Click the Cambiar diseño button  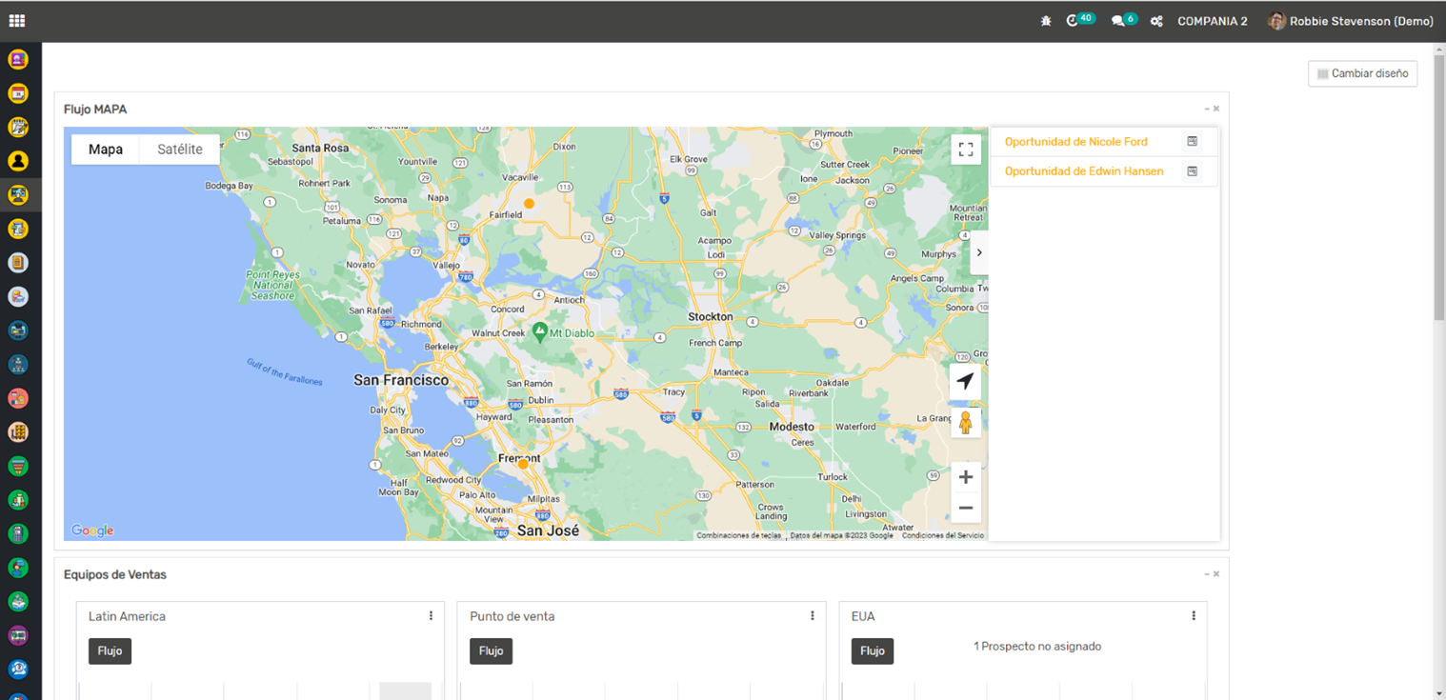tap(1362, 74)
